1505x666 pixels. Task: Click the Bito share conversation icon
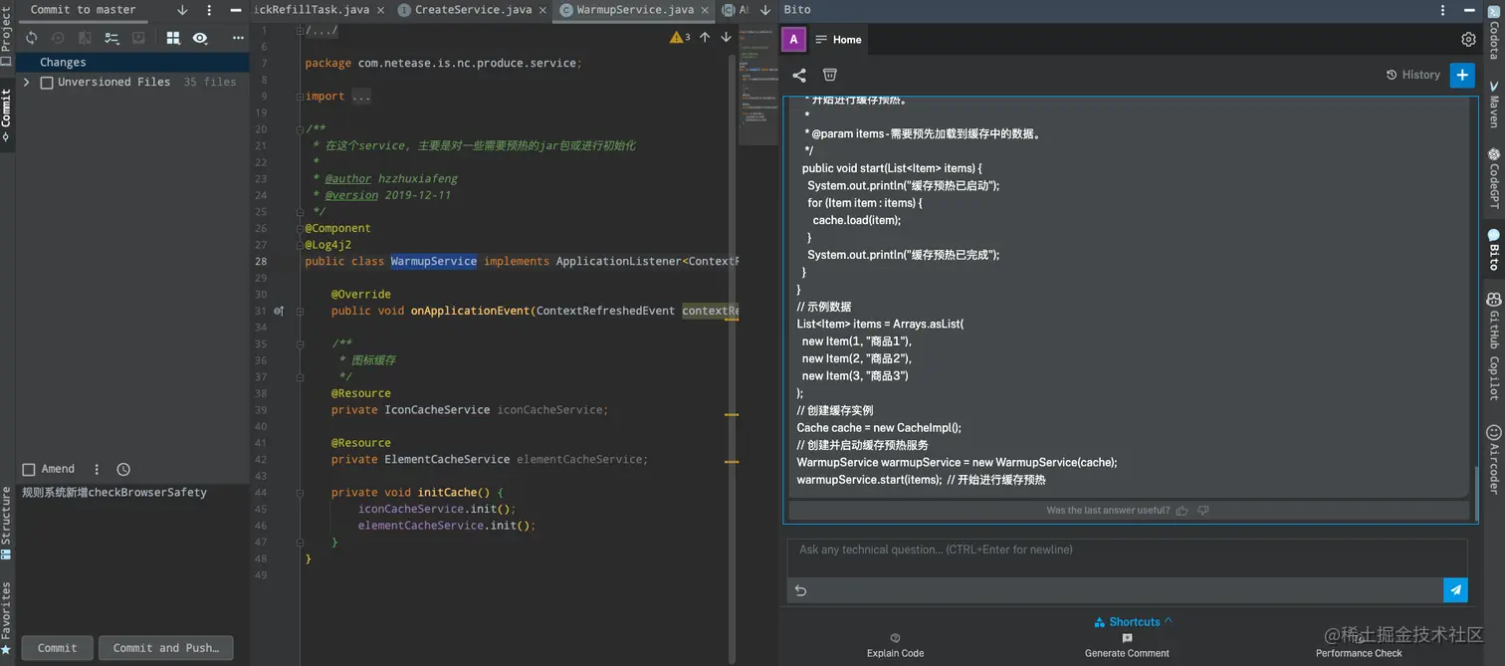point(799,75)
